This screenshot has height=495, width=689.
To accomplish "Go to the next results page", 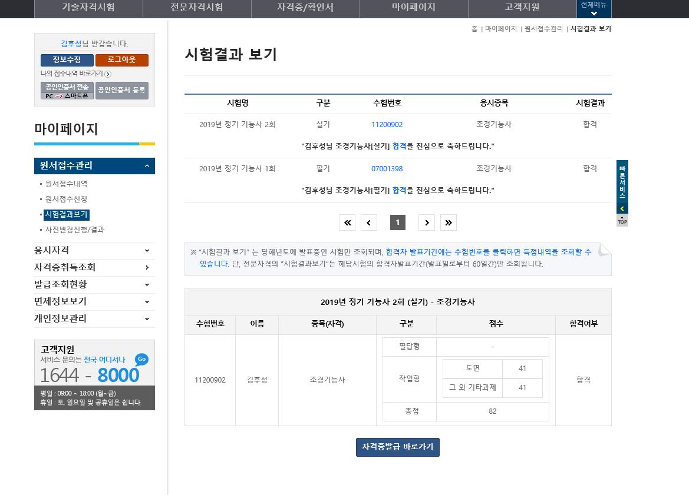I will (x=427, y=222).
